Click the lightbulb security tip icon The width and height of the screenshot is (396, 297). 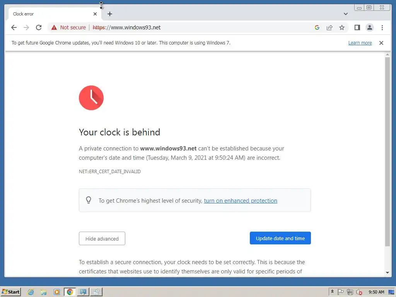(89, 200)
